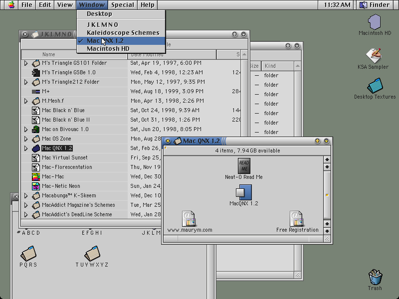Viewport: 399px width, 299px height.
Task: Click the menu bar clock 11:32 AM
Action: (x=337, y=5)
